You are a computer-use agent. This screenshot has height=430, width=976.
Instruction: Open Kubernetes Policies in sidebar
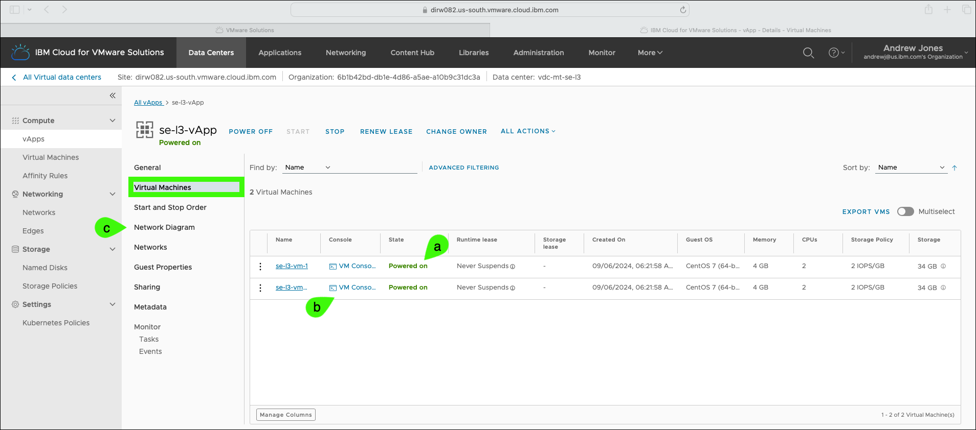(56, 323)
